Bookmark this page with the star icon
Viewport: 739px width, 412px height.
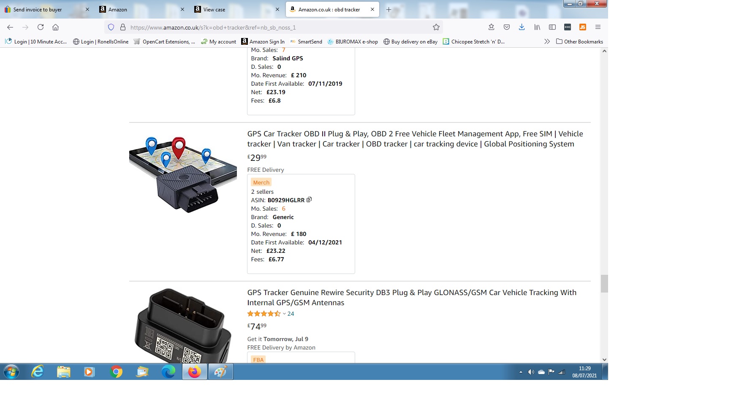(436, 27)
